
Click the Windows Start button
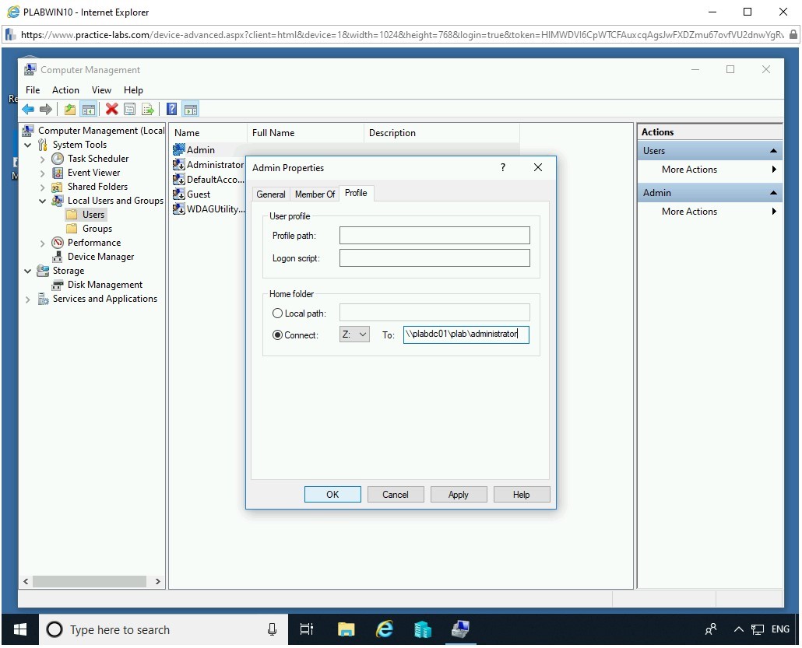(20, 629)
